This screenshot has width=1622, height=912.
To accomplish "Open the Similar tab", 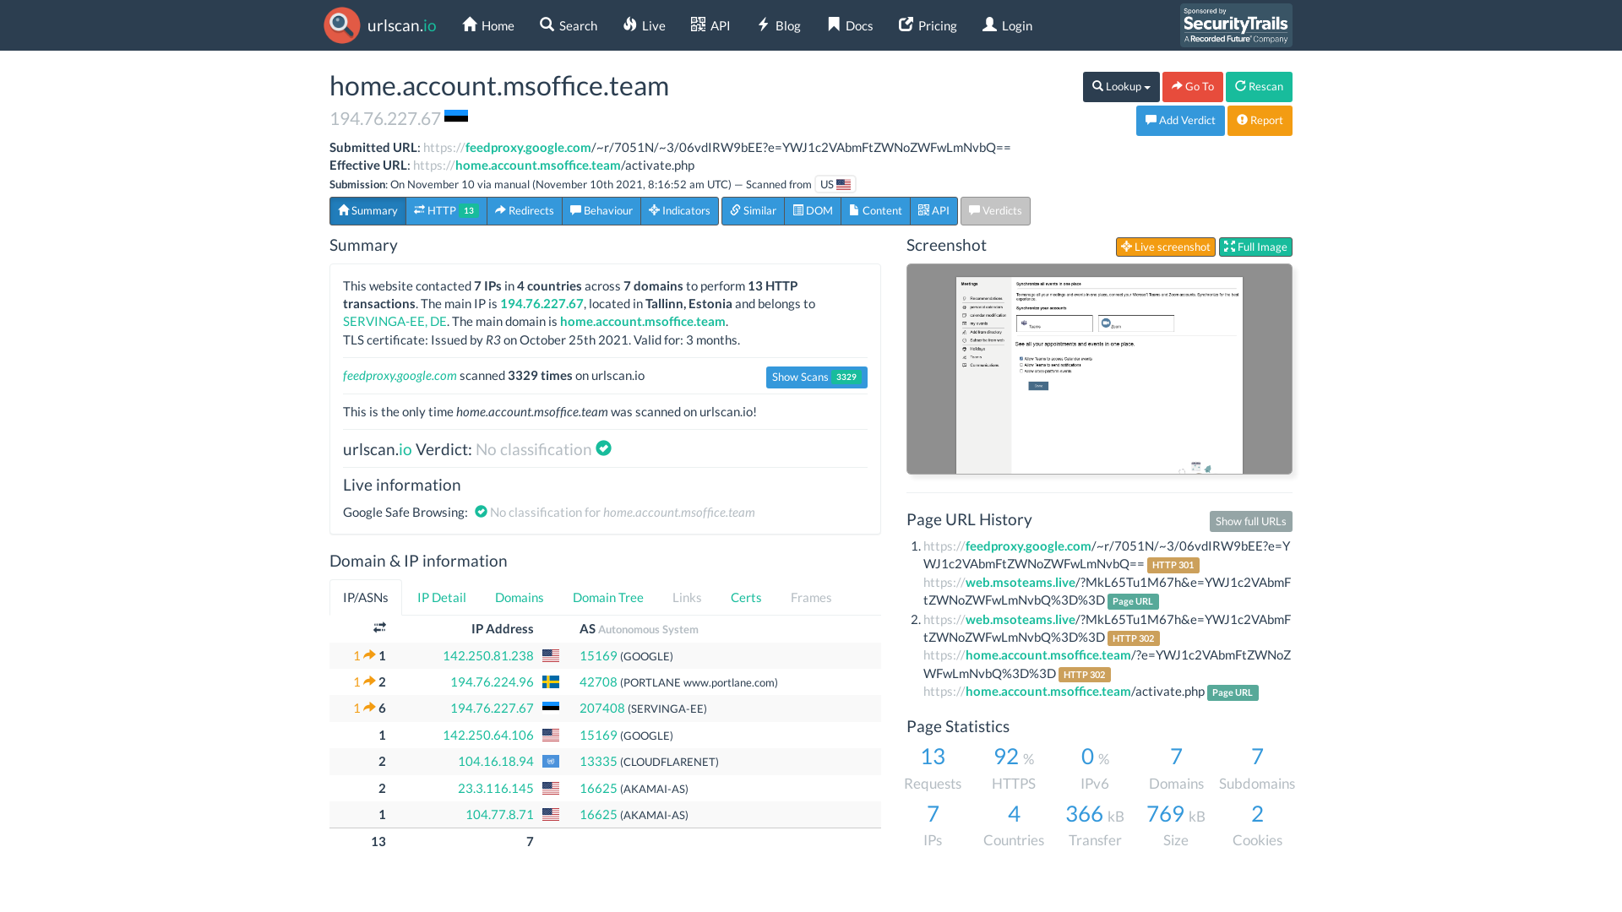I will (x=753, y=211).
